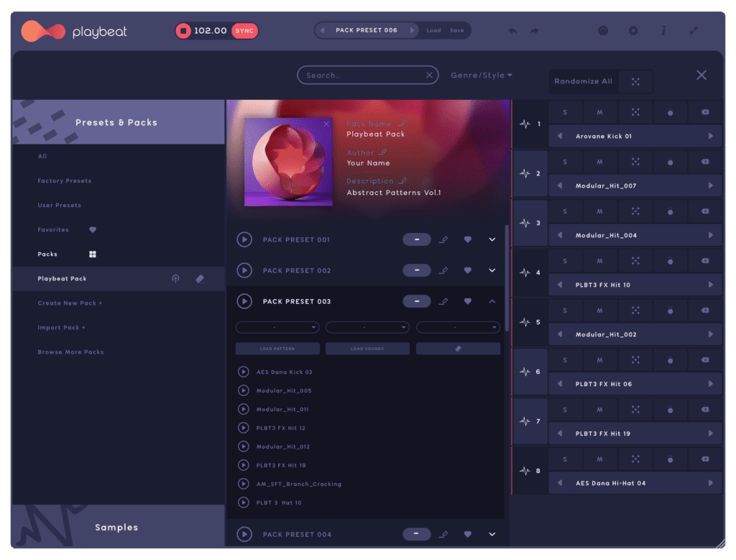736x560 pixels.
Task: Edit the Pack Name pencil icon
Action: coord(402,124)
